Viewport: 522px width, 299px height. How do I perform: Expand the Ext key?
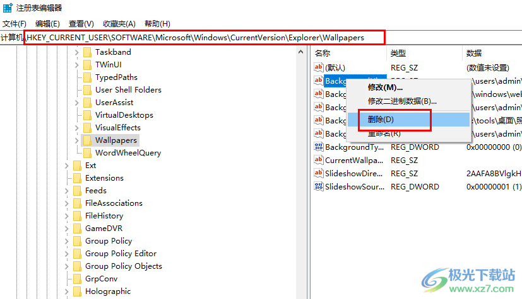click(x=66, y=166)
